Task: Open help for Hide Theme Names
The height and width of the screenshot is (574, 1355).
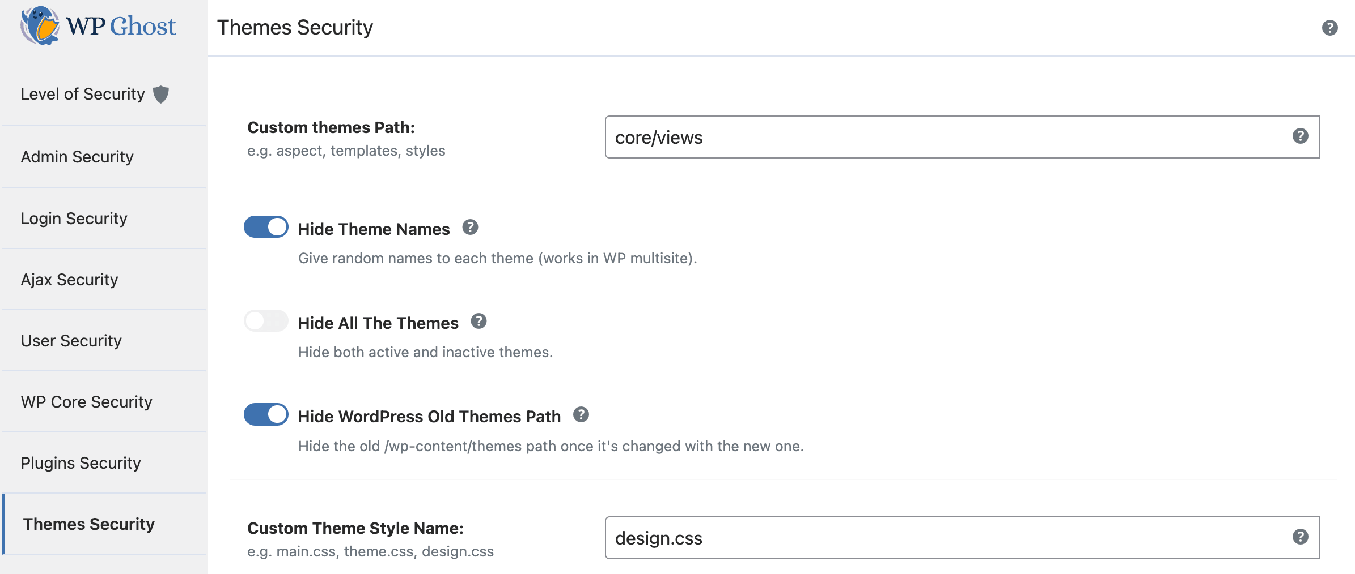Action: coord(471,226)
